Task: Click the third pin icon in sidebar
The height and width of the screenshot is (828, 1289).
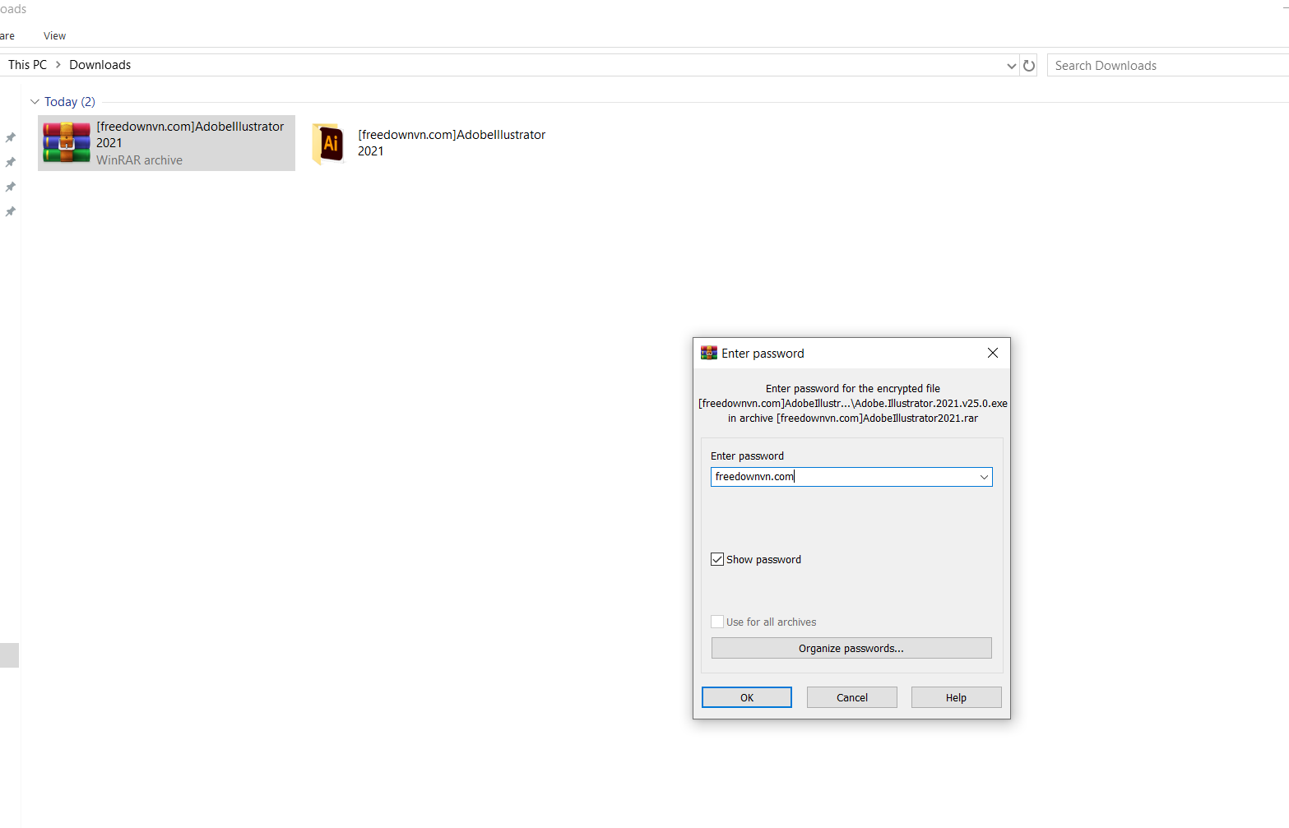Action: click(x=11, y=187)
